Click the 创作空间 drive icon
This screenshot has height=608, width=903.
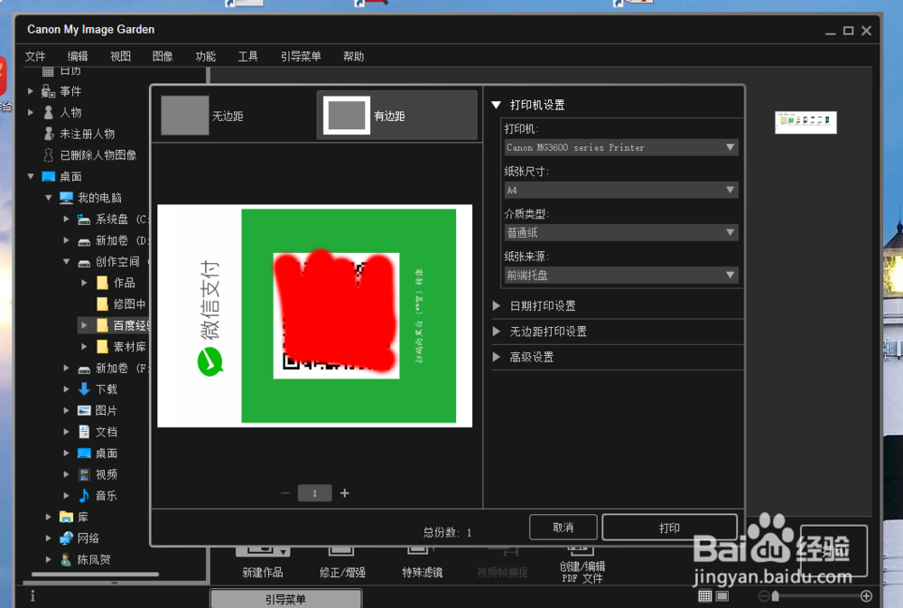click(84, 263)
